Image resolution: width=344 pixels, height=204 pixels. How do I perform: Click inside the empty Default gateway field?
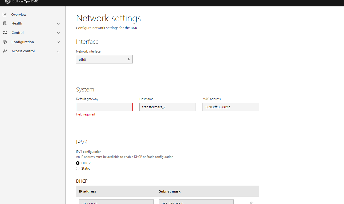point(104,107)
